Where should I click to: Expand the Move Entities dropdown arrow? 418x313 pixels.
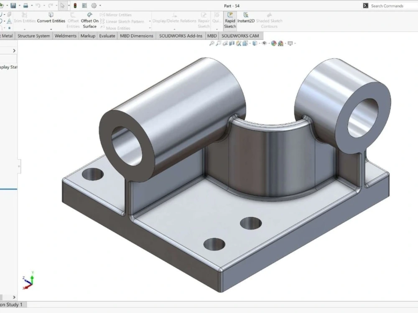click(x=150, y=28)
